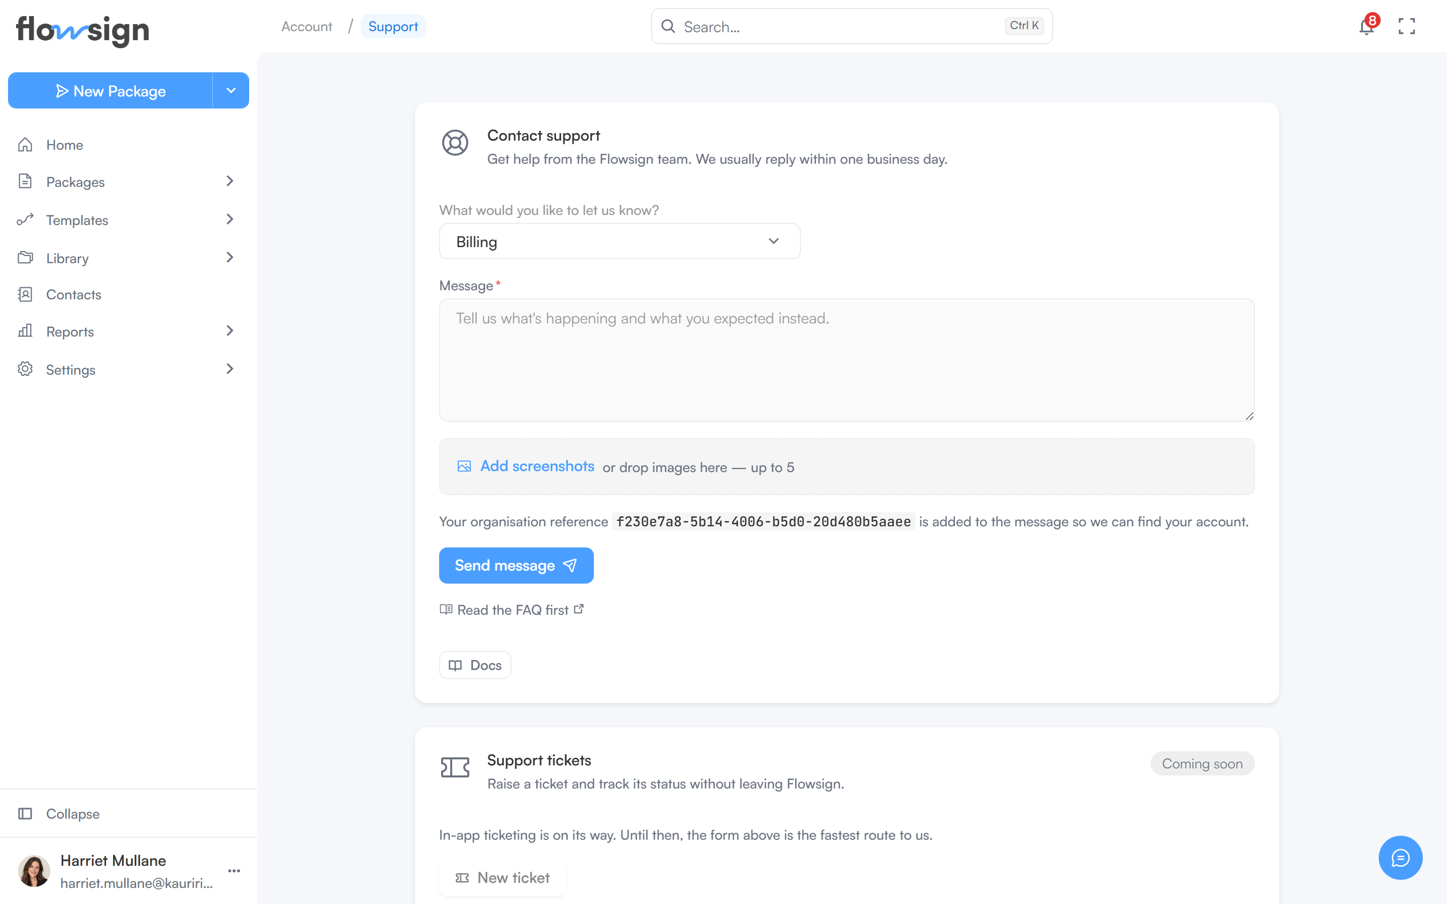Open the Docs button

click(x=475, y=665)
